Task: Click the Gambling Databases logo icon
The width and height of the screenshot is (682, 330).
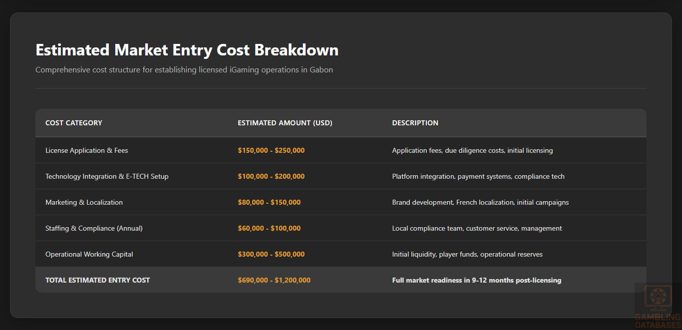Action: [658, 299]
